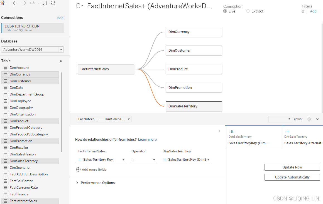Click the data source cylinder icon
The height and width of the screenshot is (204, 323).
tap(79, 6)
